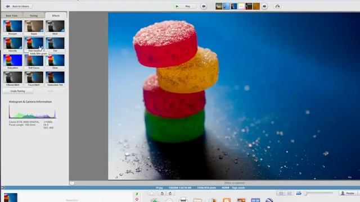Viewport: 360px width, 202px height.
Task: Apply the B&W effect thumbnail
Action: (55, 26)
